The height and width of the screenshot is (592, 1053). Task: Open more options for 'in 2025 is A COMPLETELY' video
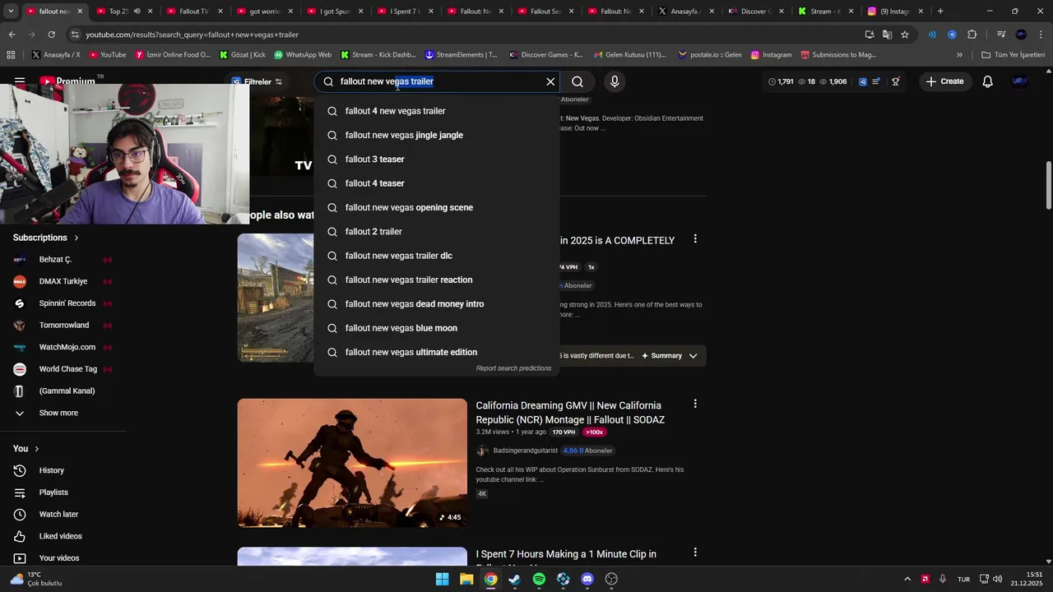pyautogui.click(x=695, y=238)
